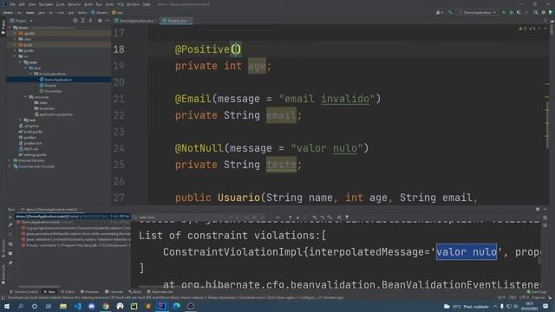Click the @Positive annotation text

click(x=202, y=49)
